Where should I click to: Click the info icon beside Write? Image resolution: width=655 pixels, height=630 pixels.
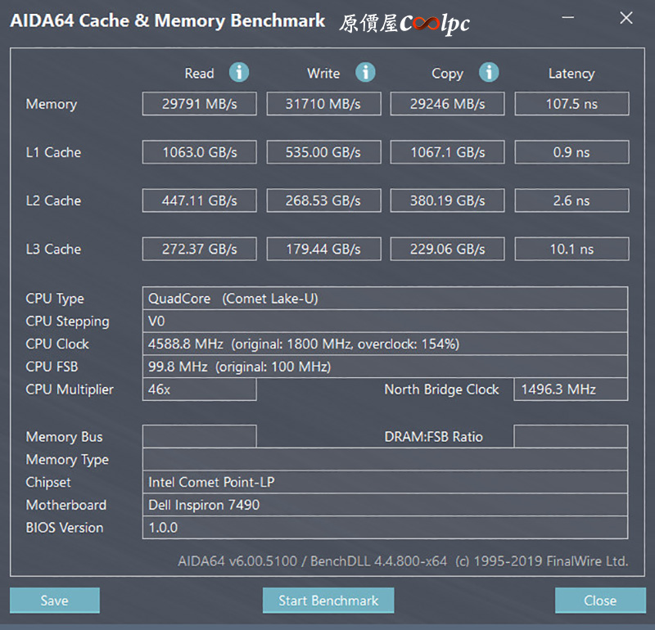[x=365, y=73]
